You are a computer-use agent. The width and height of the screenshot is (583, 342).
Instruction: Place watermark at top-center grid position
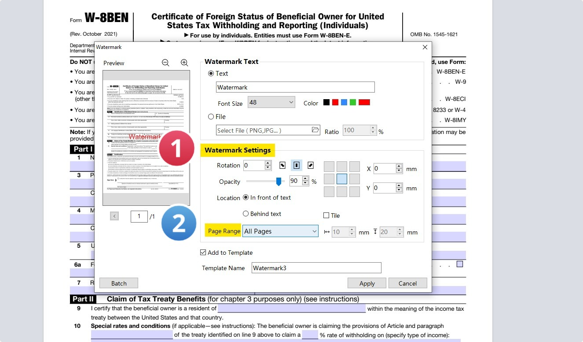point(342,167)
